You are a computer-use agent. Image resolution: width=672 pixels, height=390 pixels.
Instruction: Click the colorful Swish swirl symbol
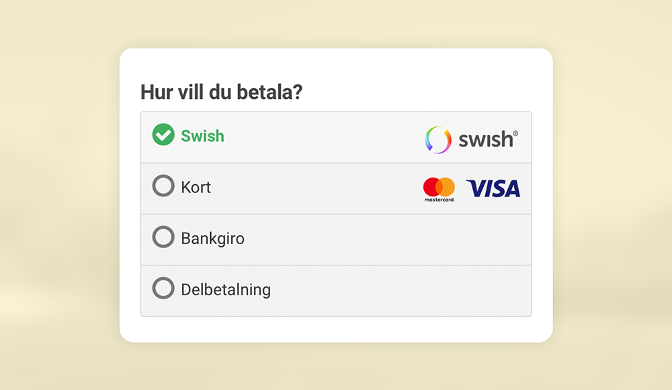[437, 139]
